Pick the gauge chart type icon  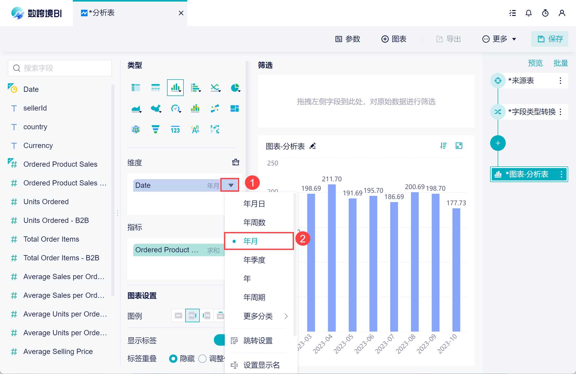(175, 108)
